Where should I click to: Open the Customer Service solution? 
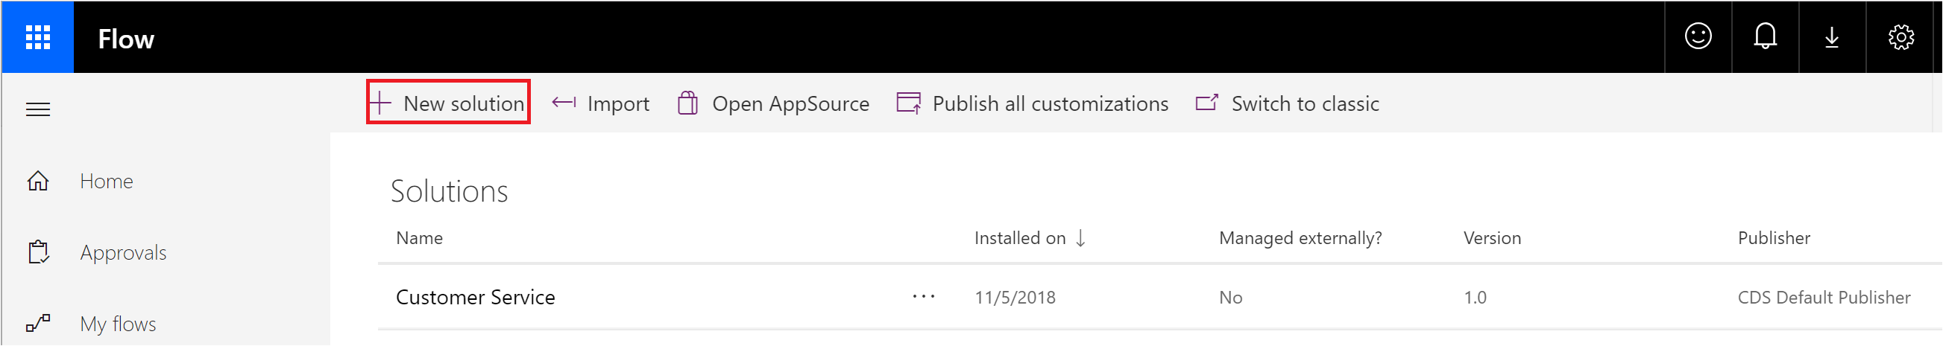tap(475, 297)
